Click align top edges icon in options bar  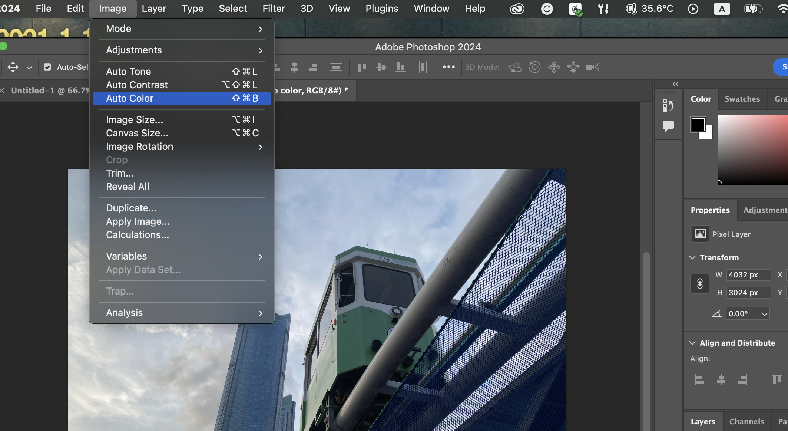coord(362,67)
